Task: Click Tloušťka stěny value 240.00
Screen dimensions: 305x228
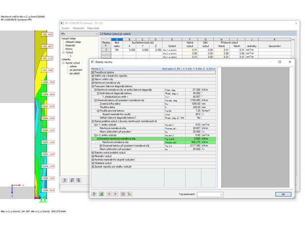Action: (x=193, y=107)
